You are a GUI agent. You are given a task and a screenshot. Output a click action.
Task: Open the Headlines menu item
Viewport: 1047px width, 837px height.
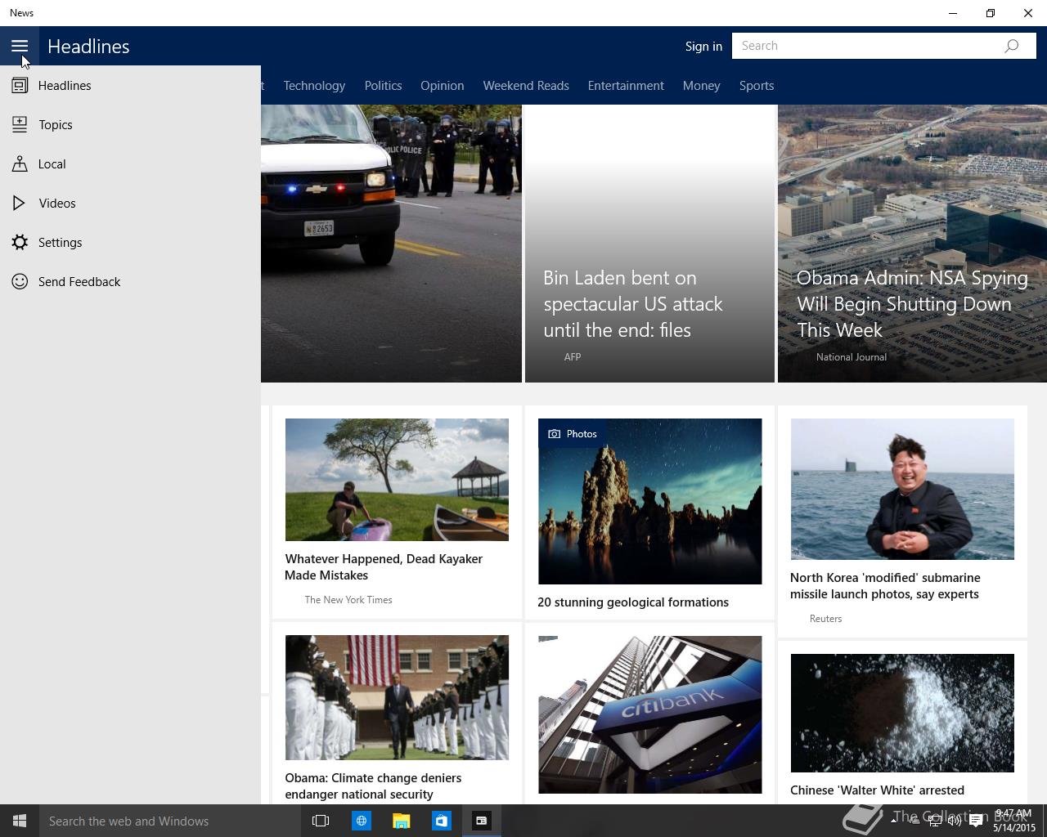(130, 85)
